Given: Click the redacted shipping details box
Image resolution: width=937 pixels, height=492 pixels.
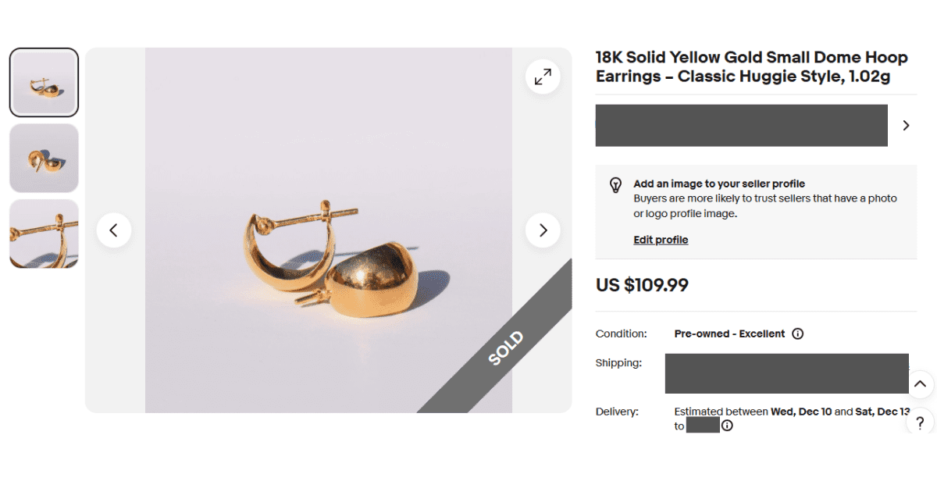Looking at the screenshot, I should [786, 373].
